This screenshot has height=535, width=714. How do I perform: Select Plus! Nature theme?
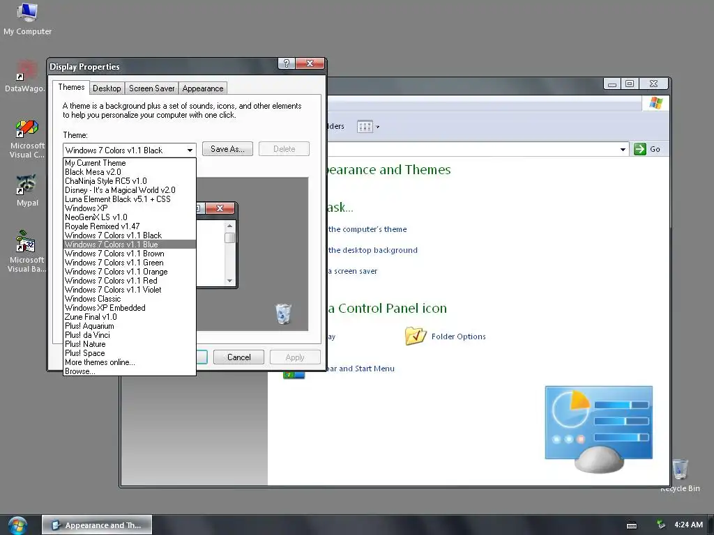click(x=130, y=344)
